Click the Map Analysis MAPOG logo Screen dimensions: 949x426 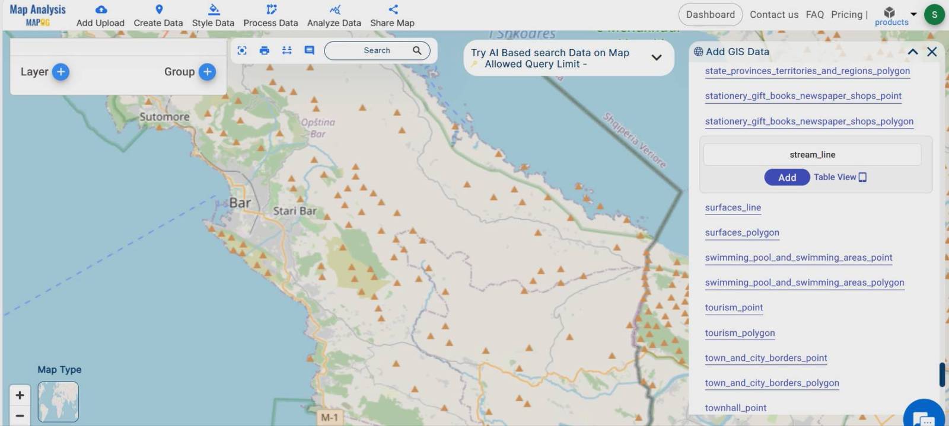38,15
